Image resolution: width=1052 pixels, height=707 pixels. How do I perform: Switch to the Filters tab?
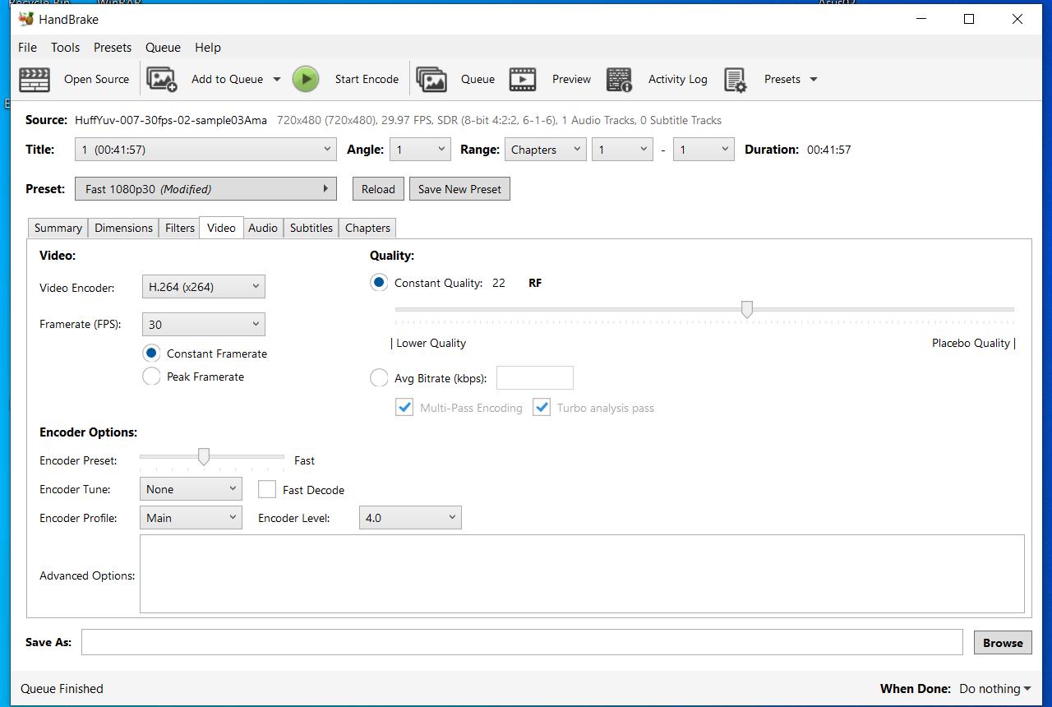point(179,228)
